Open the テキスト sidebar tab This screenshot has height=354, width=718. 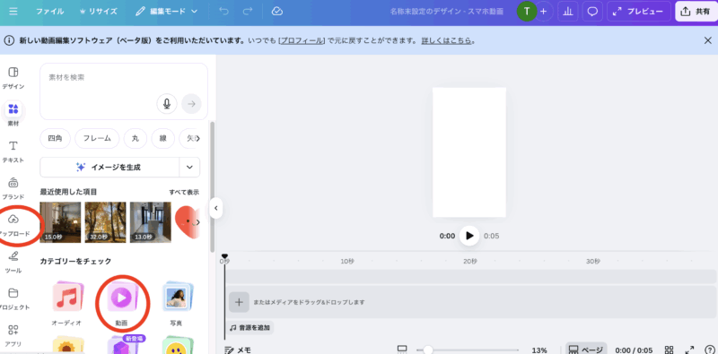[x=13, y=151]
